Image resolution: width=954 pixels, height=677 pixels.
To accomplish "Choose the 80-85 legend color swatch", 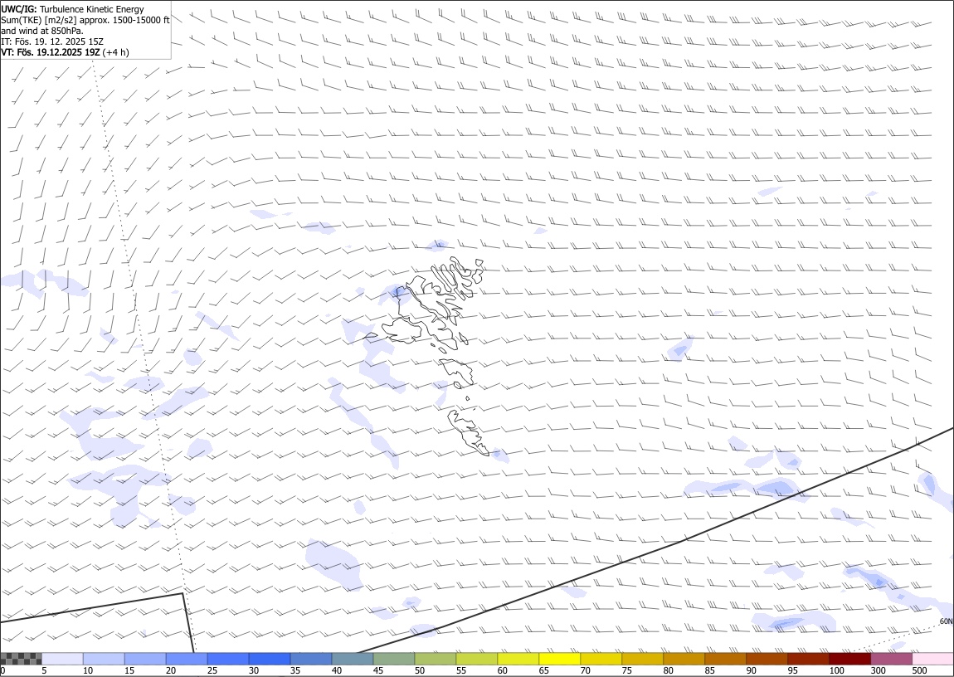I will coord(684,659).
